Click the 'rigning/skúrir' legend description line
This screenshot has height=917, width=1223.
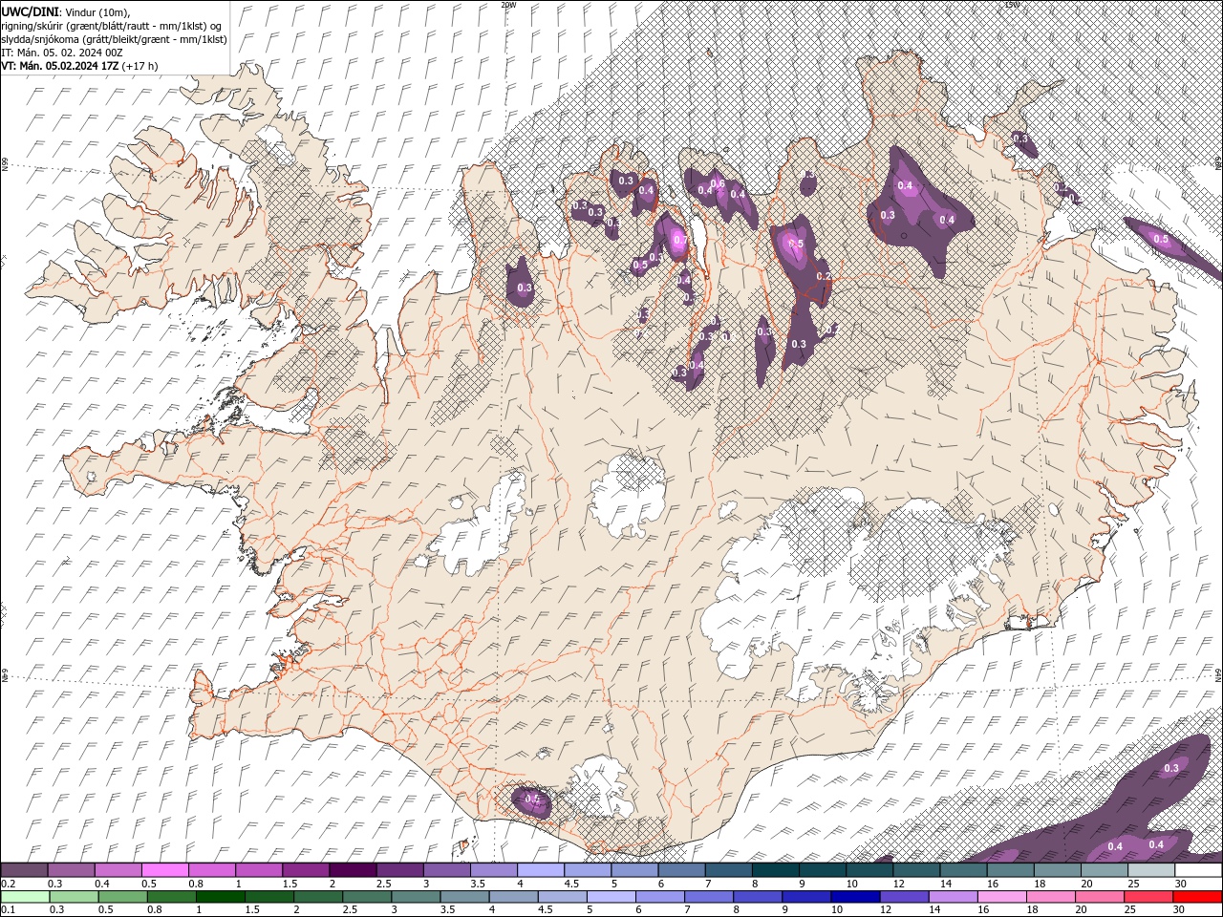pyautogui.click(x=113, y=25)
